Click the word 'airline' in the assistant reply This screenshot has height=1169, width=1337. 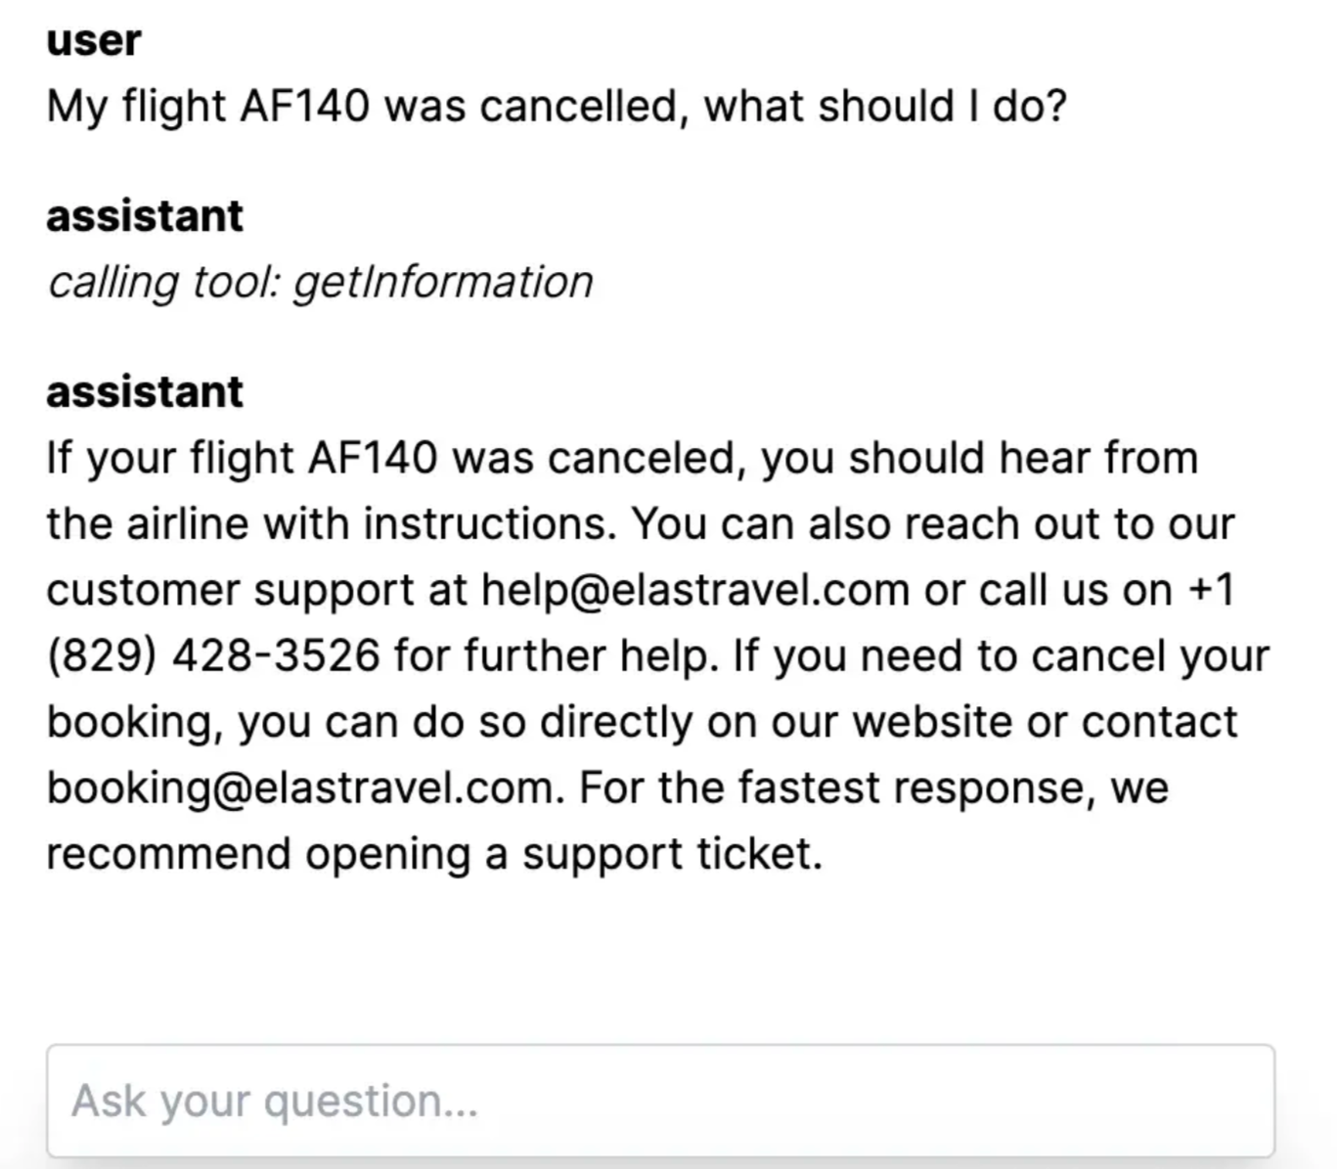click(187, 524)
